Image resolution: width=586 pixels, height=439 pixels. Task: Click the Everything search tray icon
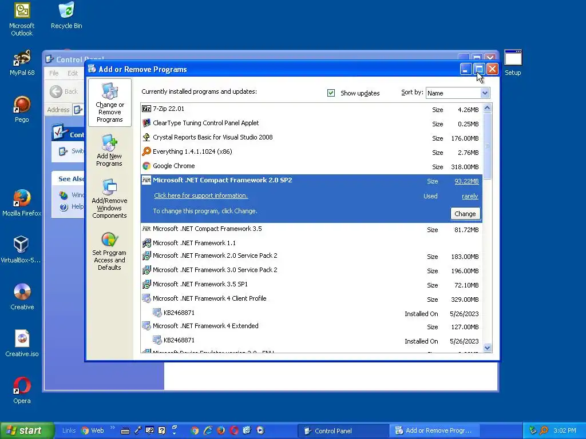544,430
